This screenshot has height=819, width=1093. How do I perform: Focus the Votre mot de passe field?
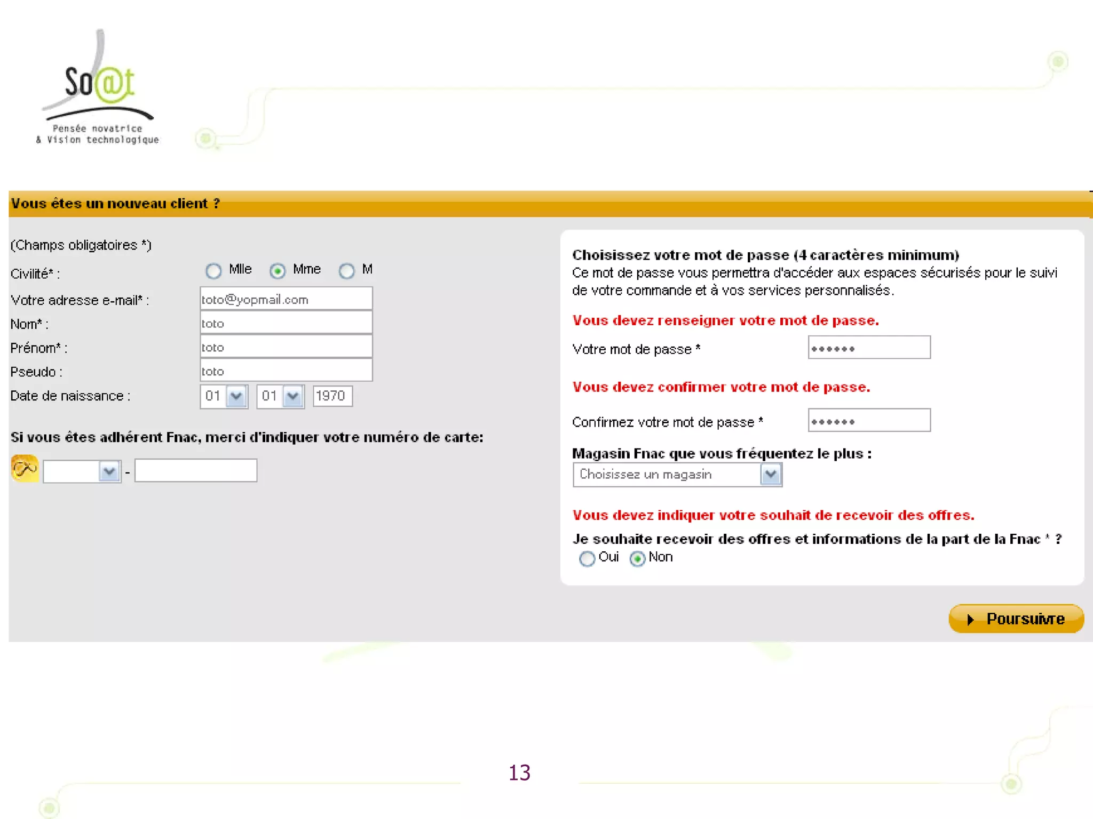[x=869, y=348]
